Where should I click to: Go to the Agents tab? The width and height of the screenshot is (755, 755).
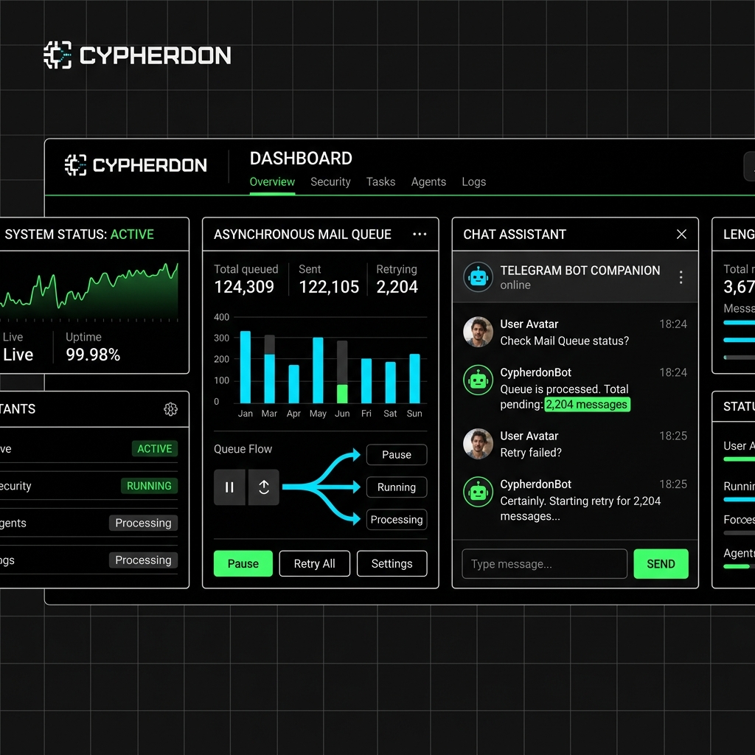[x=428, y=181]
